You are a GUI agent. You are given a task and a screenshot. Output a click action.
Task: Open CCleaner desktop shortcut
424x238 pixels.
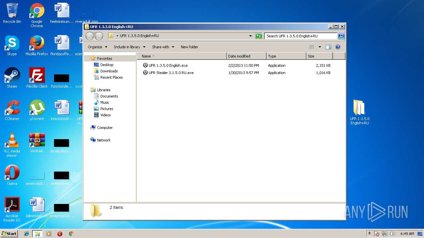point(12,110)
